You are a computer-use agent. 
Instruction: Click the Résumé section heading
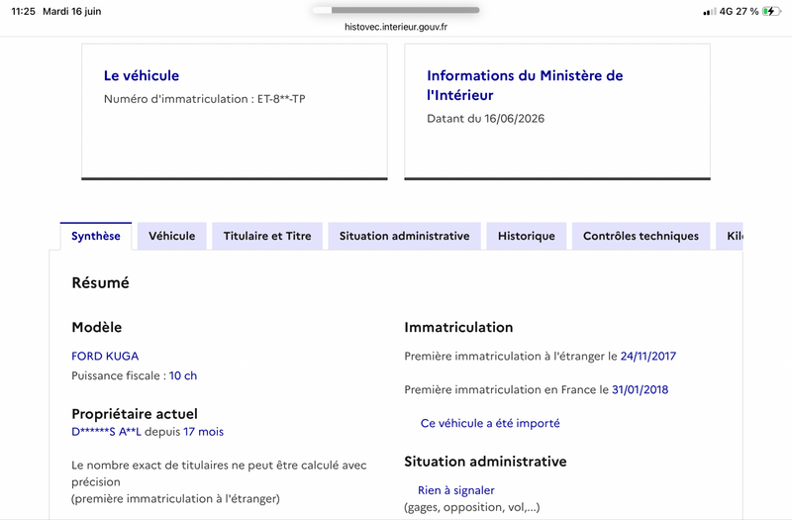[101, 282]
